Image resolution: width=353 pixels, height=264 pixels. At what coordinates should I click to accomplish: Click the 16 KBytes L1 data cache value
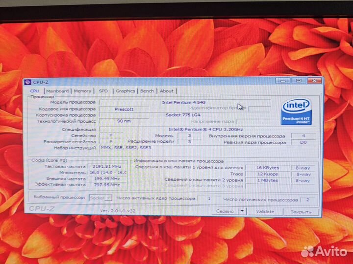pyautogui.click(x=268, y=168)
